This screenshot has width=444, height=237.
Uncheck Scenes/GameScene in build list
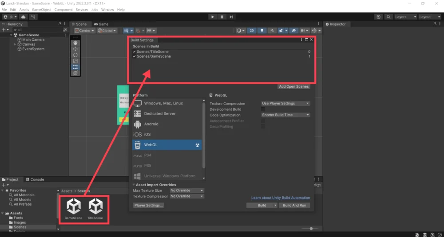point(134,57)
